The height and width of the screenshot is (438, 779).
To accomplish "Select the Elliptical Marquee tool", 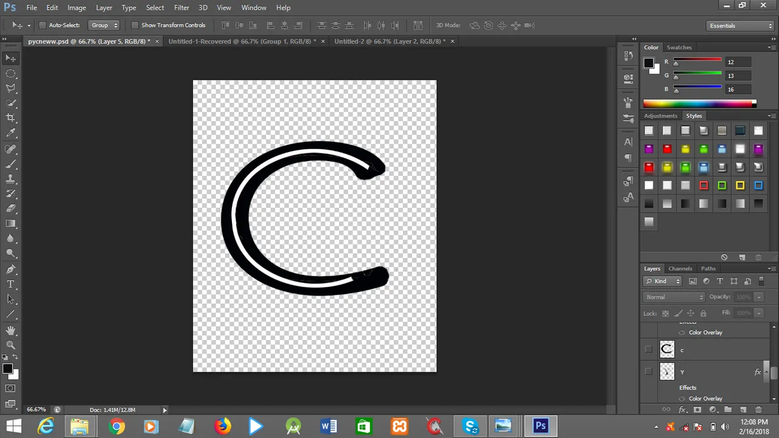I will (x=11, y=74).
